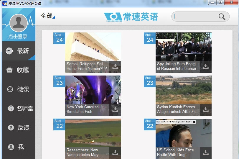Click the 最新 badge icon

click(9, 51)
